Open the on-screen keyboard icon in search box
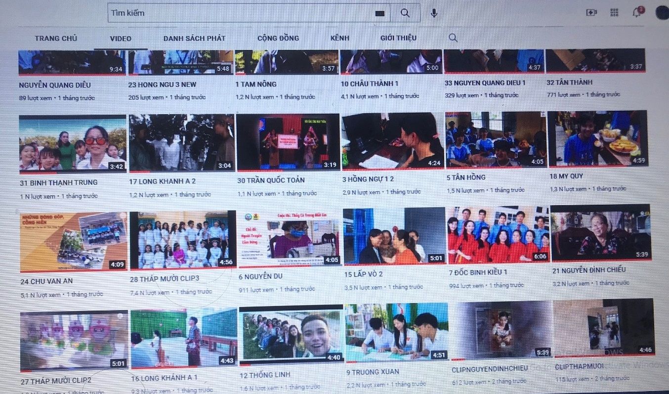Screen dimensions: 669x394 pyautogui.click(x=379, y=14)
